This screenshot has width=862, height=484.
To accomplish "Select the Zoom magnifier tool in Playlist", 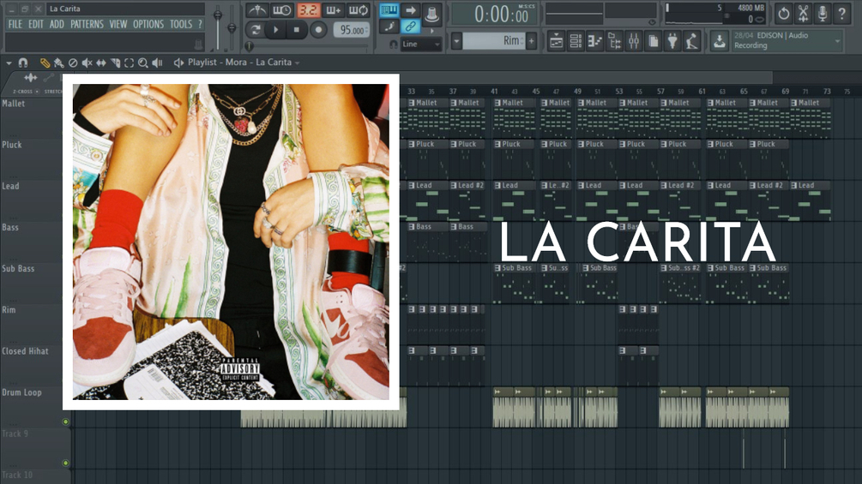I will 143,63.
